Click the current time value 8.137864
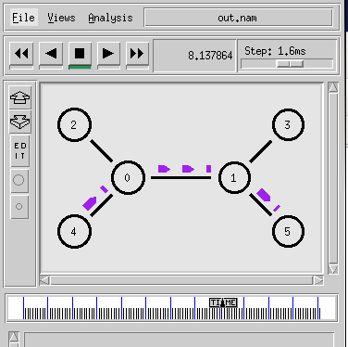Image resolution: width=348 pixels, height=347 pixels. (210, 56)
